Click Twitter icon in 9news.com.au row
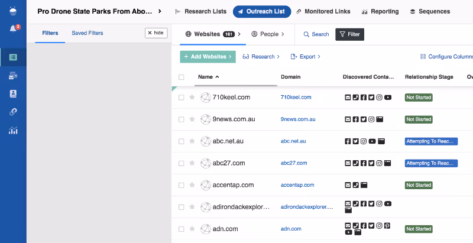 coord(364,119)
